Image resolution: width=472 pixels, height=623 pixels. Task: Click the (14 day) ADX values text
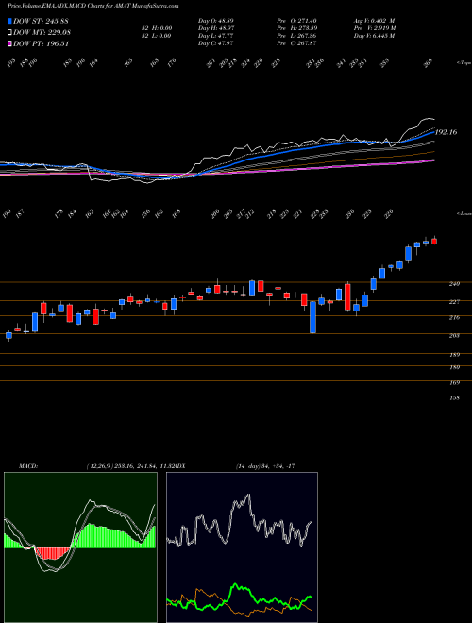[x=265, y=466]
